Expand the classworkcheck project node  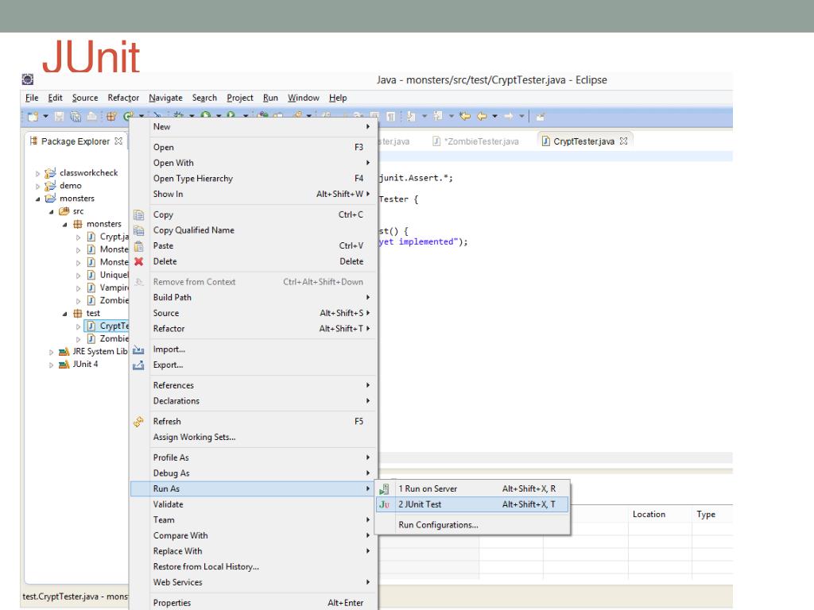[37, 173]
